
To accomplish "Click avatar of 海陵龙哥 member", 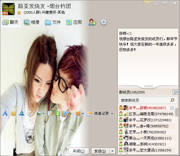I will click(x=126, y=114).
